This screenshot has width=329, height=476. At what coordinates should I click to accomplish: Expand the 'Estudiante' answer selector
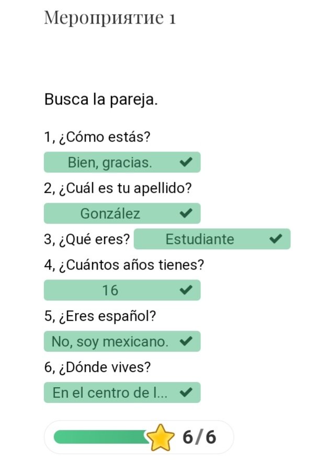click(x=200, y=239)
